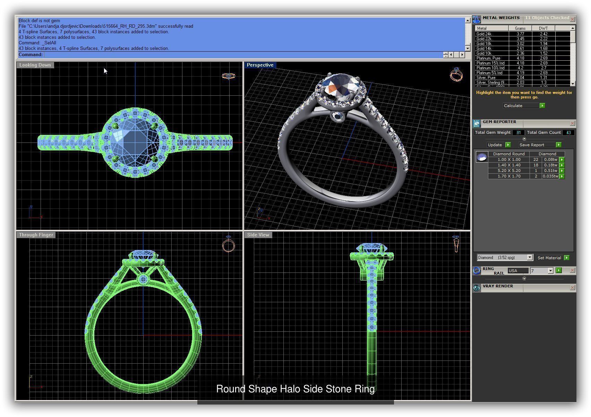Screen dimensions: 591x417
Task: Select the Gold 10k row
Action: (523, 53)
